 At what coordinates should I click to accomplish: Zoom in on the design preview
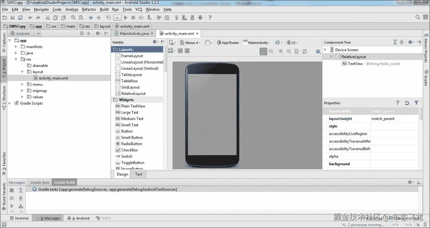[281, 52]
